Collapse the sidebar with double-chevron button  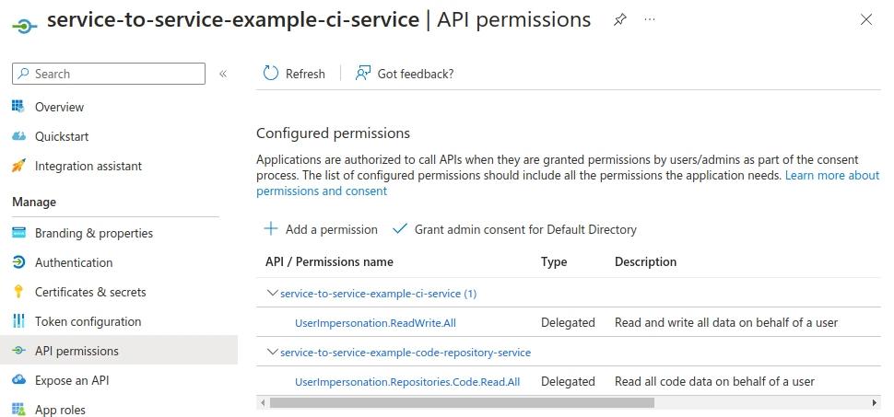click(x=223, y=74)
